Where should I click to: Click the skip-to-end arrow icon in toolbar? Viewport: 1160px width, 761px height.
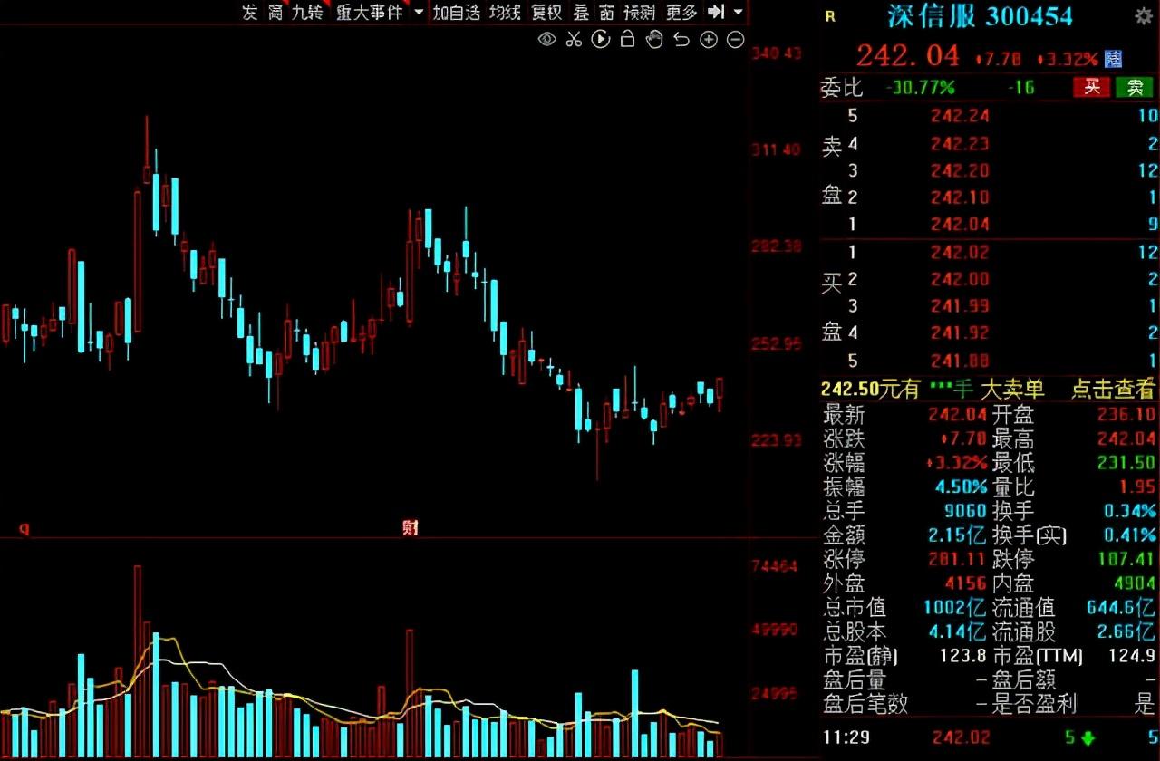coord(716,12)
